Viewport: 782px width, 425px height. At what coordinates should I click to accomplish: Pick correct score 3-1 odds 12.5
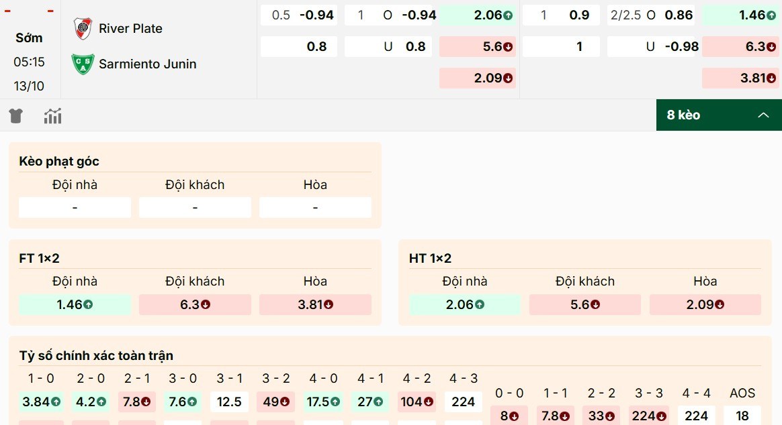229,402
